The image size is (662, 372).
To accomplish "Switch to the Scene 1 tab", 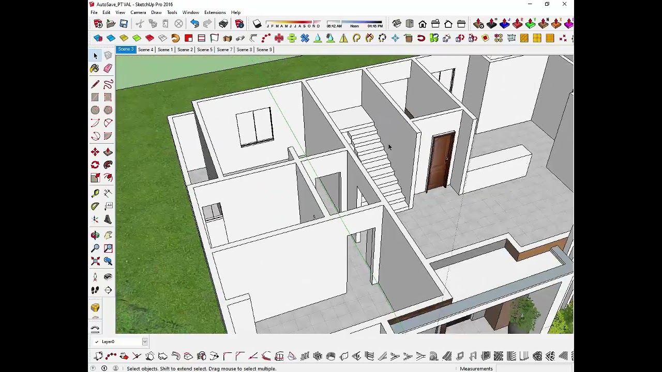I will tap(165, 50).
